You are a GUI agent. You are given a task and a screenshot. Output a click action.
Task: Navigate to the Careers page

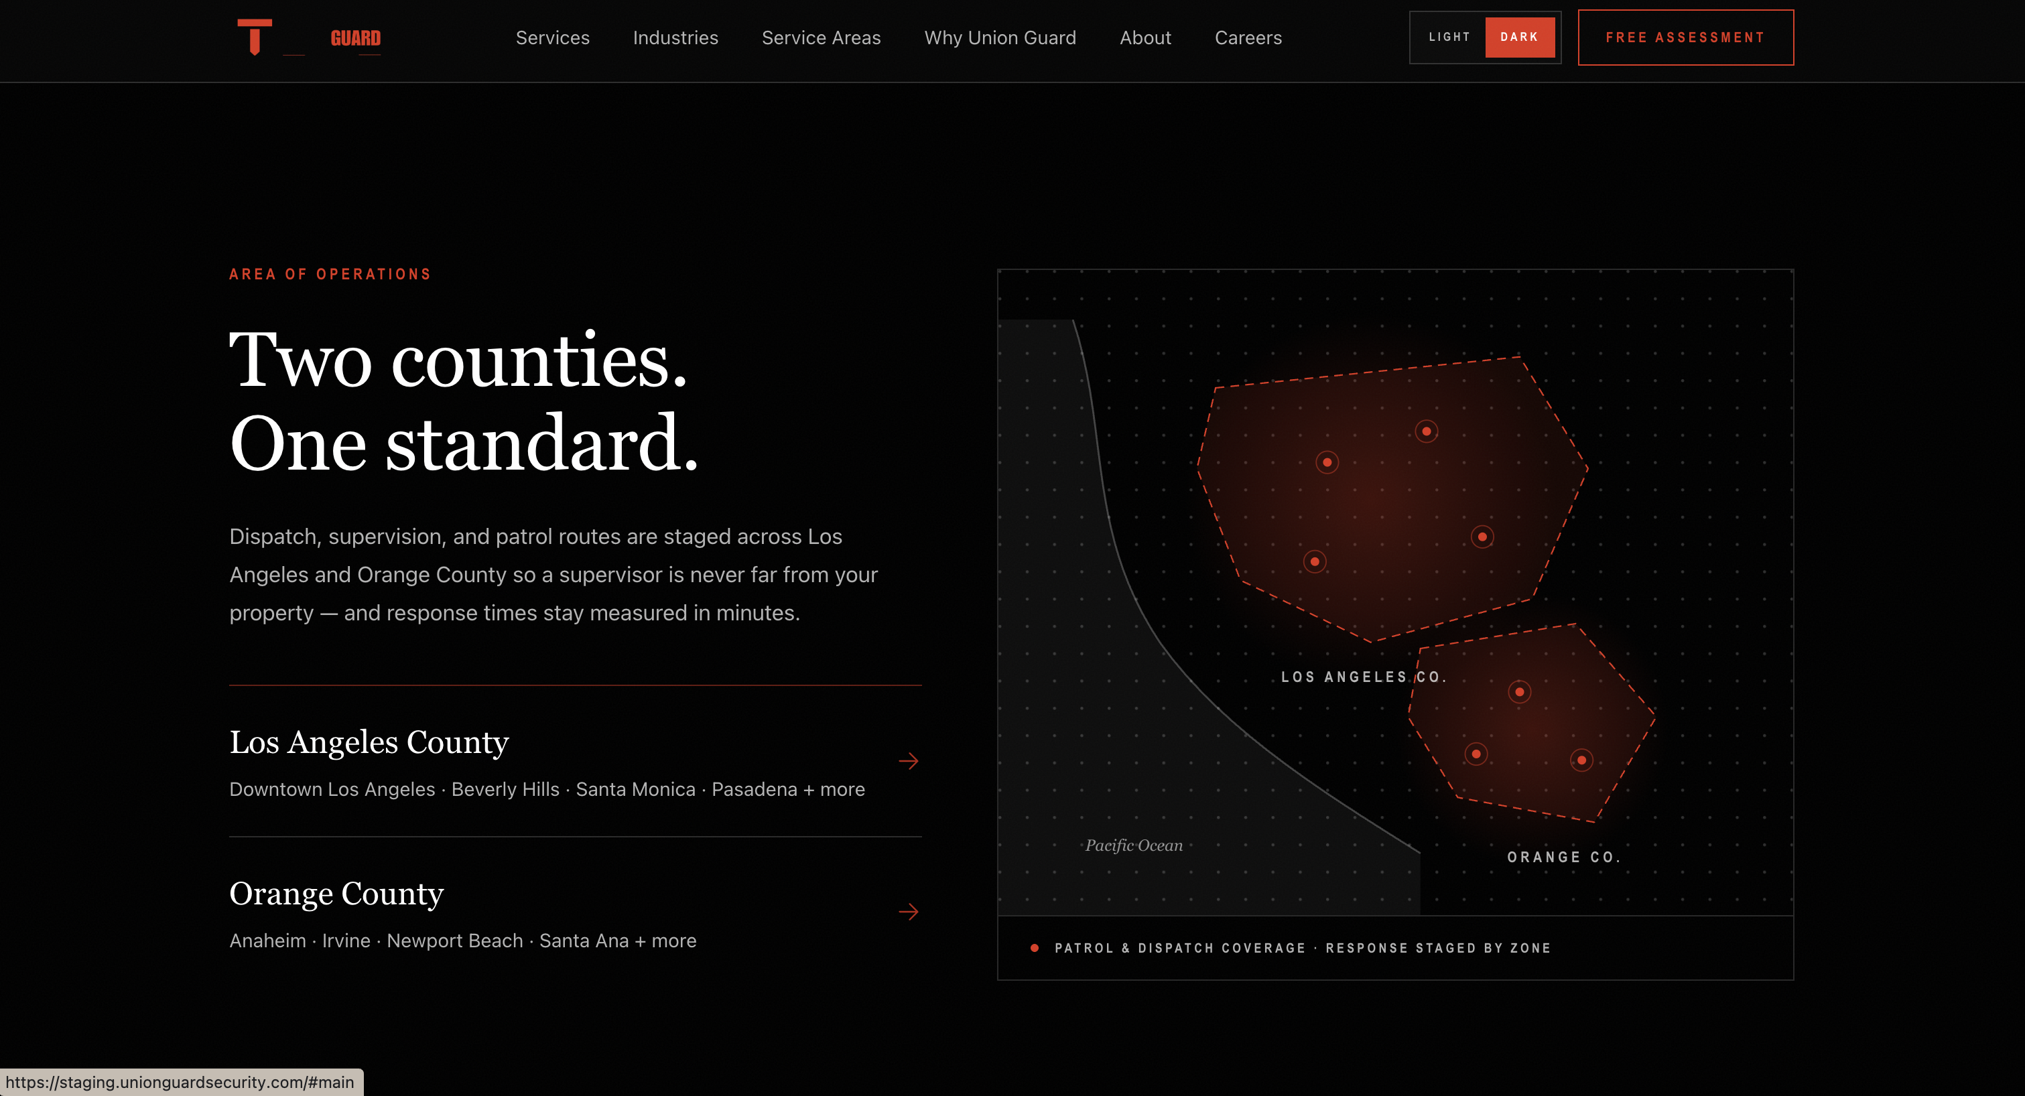[x=1248, y=38]
